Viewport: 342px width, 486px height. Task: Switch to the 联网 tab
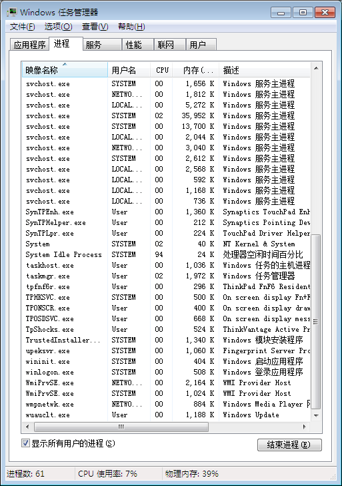coord(169,45)
